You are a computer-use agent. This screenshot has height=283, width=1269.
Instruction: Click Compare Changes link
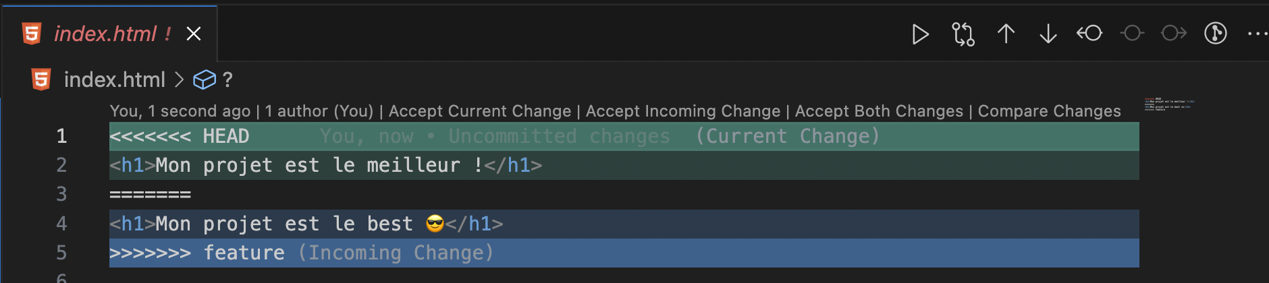pyautogui.click(x=1050, y=111)
